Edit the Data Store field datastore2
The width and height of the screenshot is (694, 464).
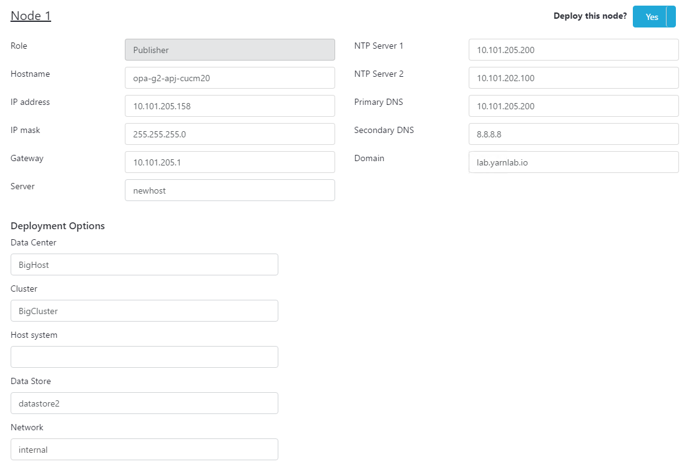[144, 403]
